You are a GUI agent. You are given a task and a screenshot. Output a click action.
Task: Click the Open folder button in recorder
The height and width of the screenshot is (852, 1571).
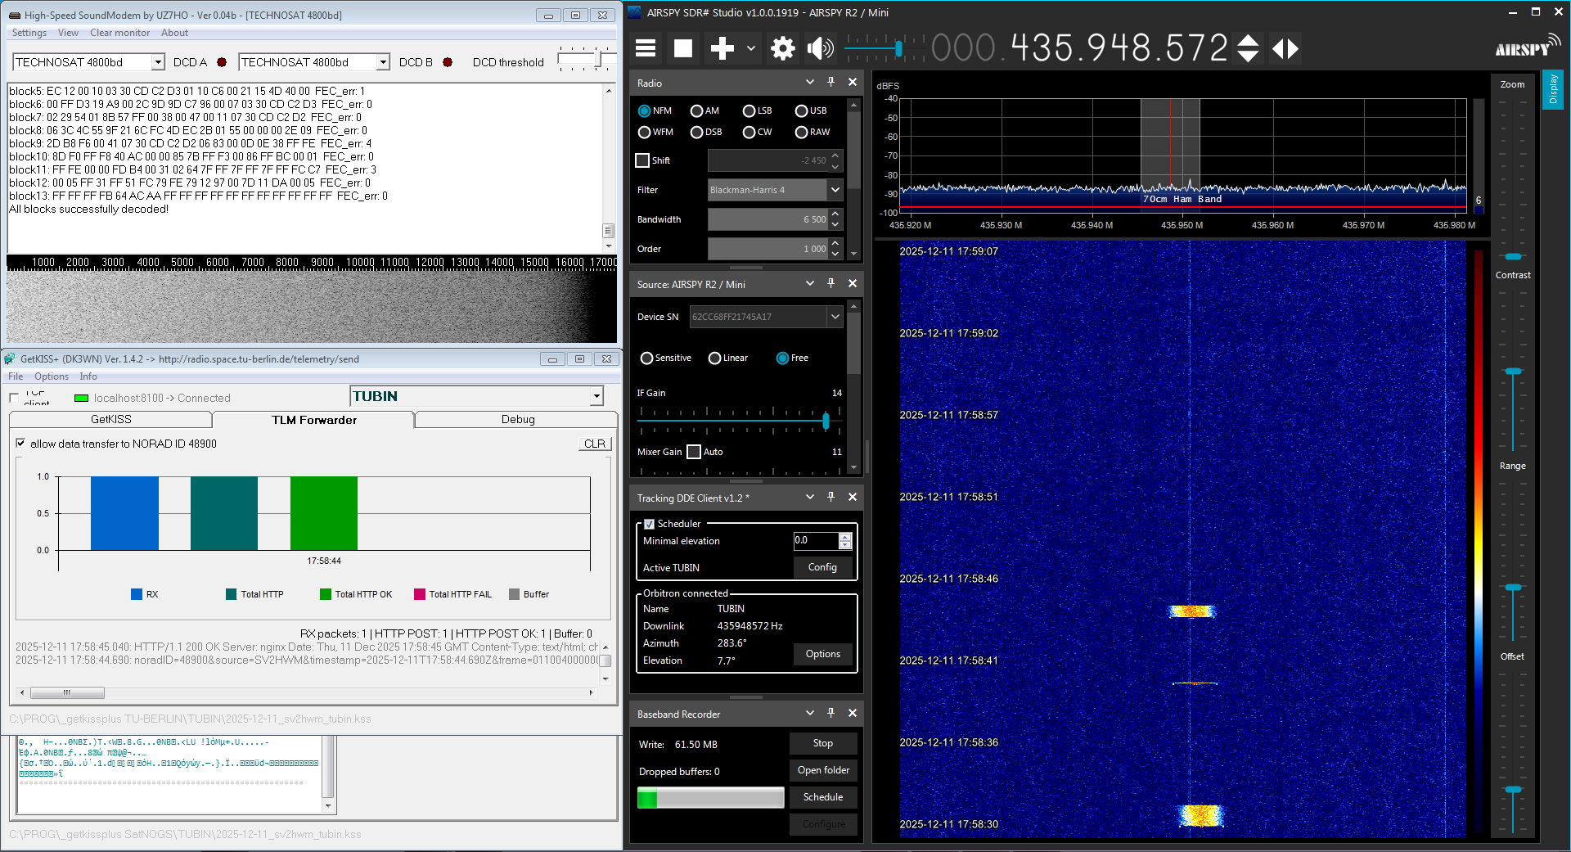(x=823, y=770)
